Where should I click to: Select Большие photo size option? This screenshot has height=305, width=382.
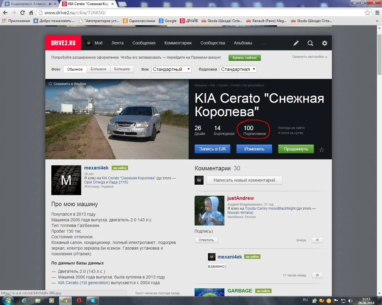coord(122,69)
